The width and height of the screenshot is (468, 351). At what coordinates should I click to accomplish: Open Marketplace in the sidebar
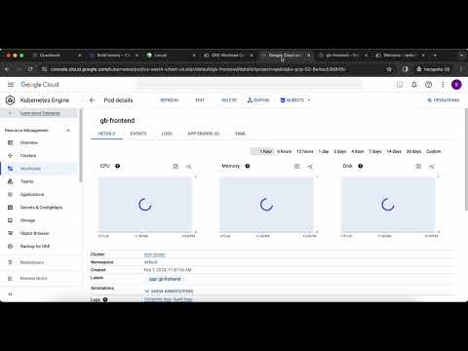click(32, 262)
